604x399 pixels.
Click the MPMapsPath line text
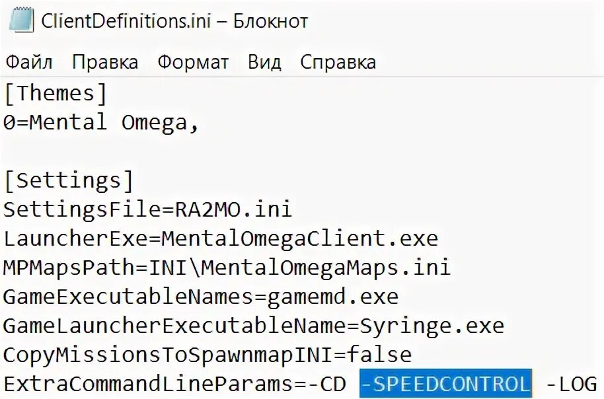[x=227, y=268]
